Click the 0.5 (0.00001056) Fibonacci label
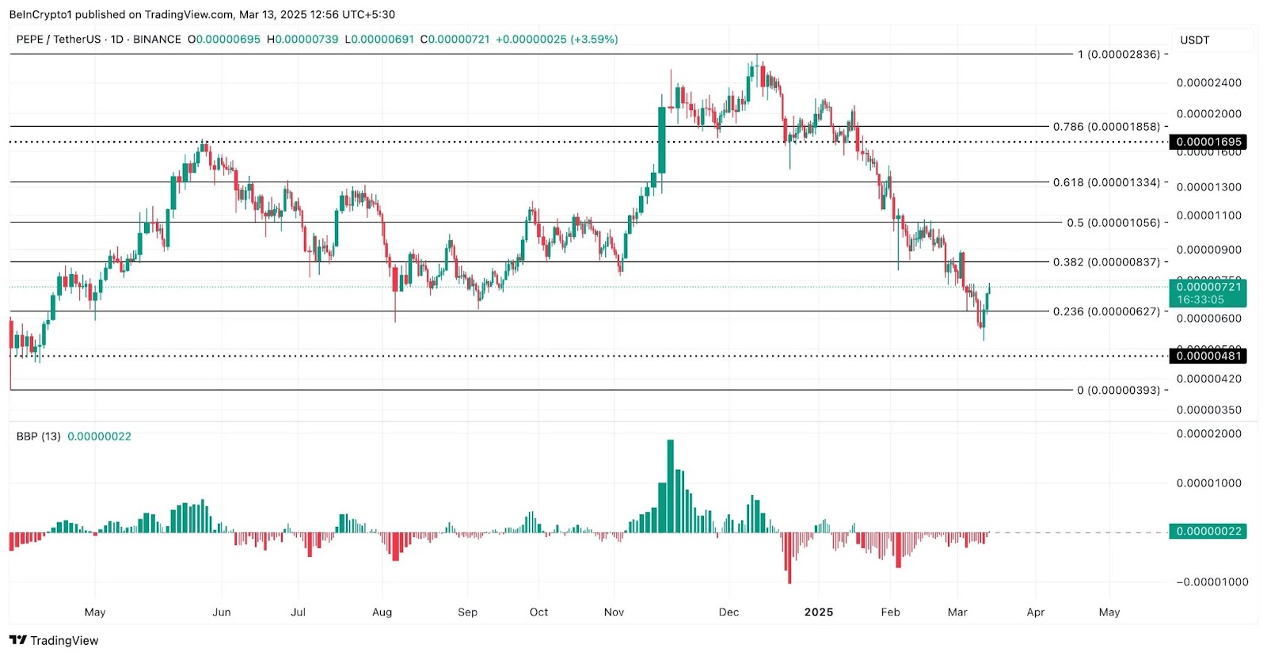Image resolution: width=1267 pixels, height=656 pixels. [x=1113, y=223]
